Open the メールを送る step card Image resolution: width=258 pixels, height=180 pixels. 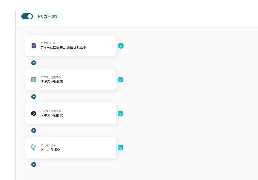(71, 148)
